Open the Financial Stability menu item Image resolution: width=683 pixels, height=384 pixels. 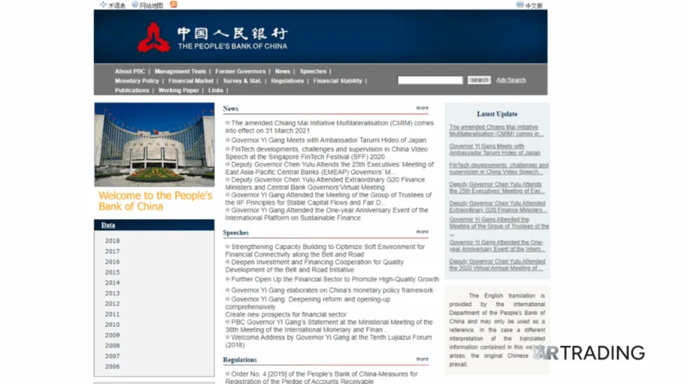(x=338, y=81)
